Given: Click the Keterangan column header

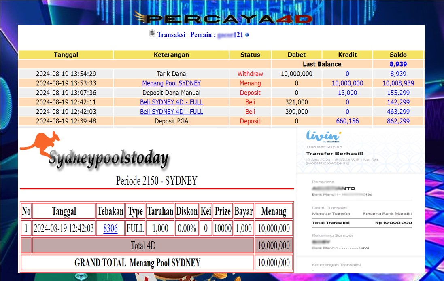Looking at the screenshot, I should pyautogui.click(x=171, y=55).
